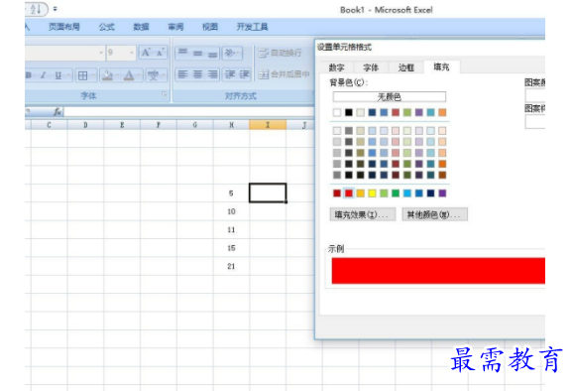The image size is (571, 391).
Task: Click the cell containing 10
Action: [231, 211]
